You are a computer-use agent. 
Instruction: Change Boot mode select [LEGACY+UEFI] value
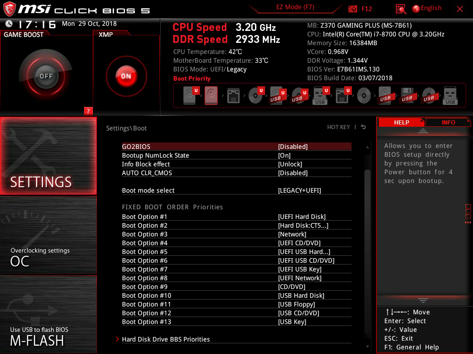[299, 190]
